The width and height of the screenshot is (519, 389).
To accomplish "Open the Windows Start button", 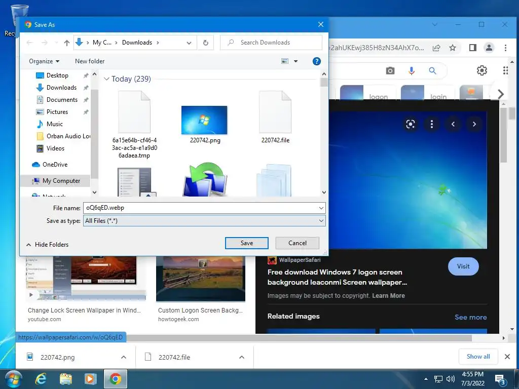I will click(x=14, y=379).
